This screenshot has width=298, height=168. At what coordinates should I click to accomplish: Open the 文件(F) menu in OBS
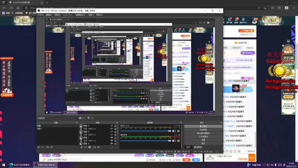pos(40,15)
